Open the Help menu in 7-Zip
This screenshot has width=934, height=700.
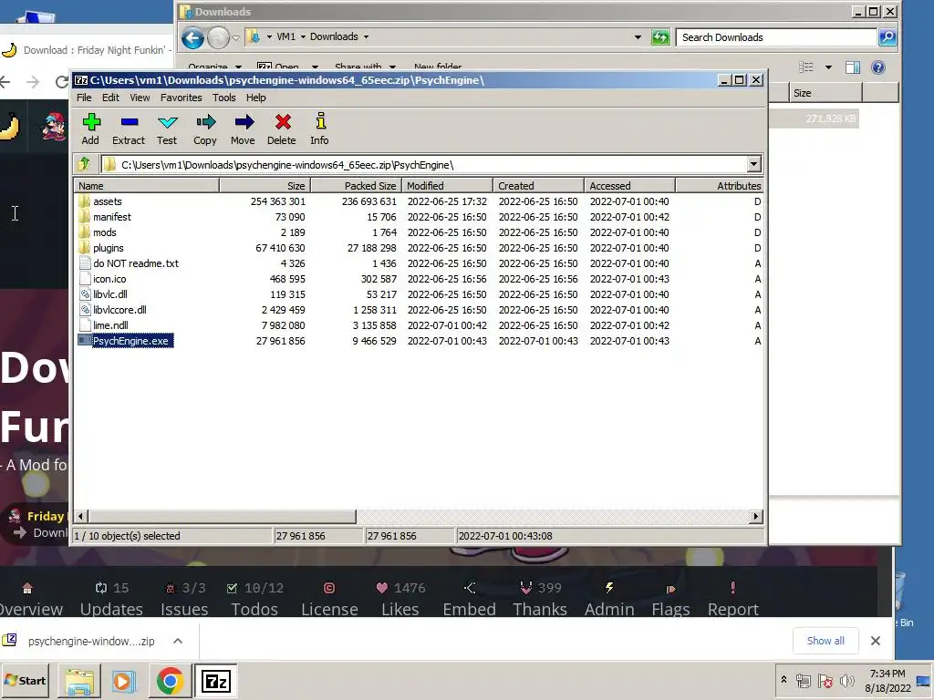pos(256,98)
